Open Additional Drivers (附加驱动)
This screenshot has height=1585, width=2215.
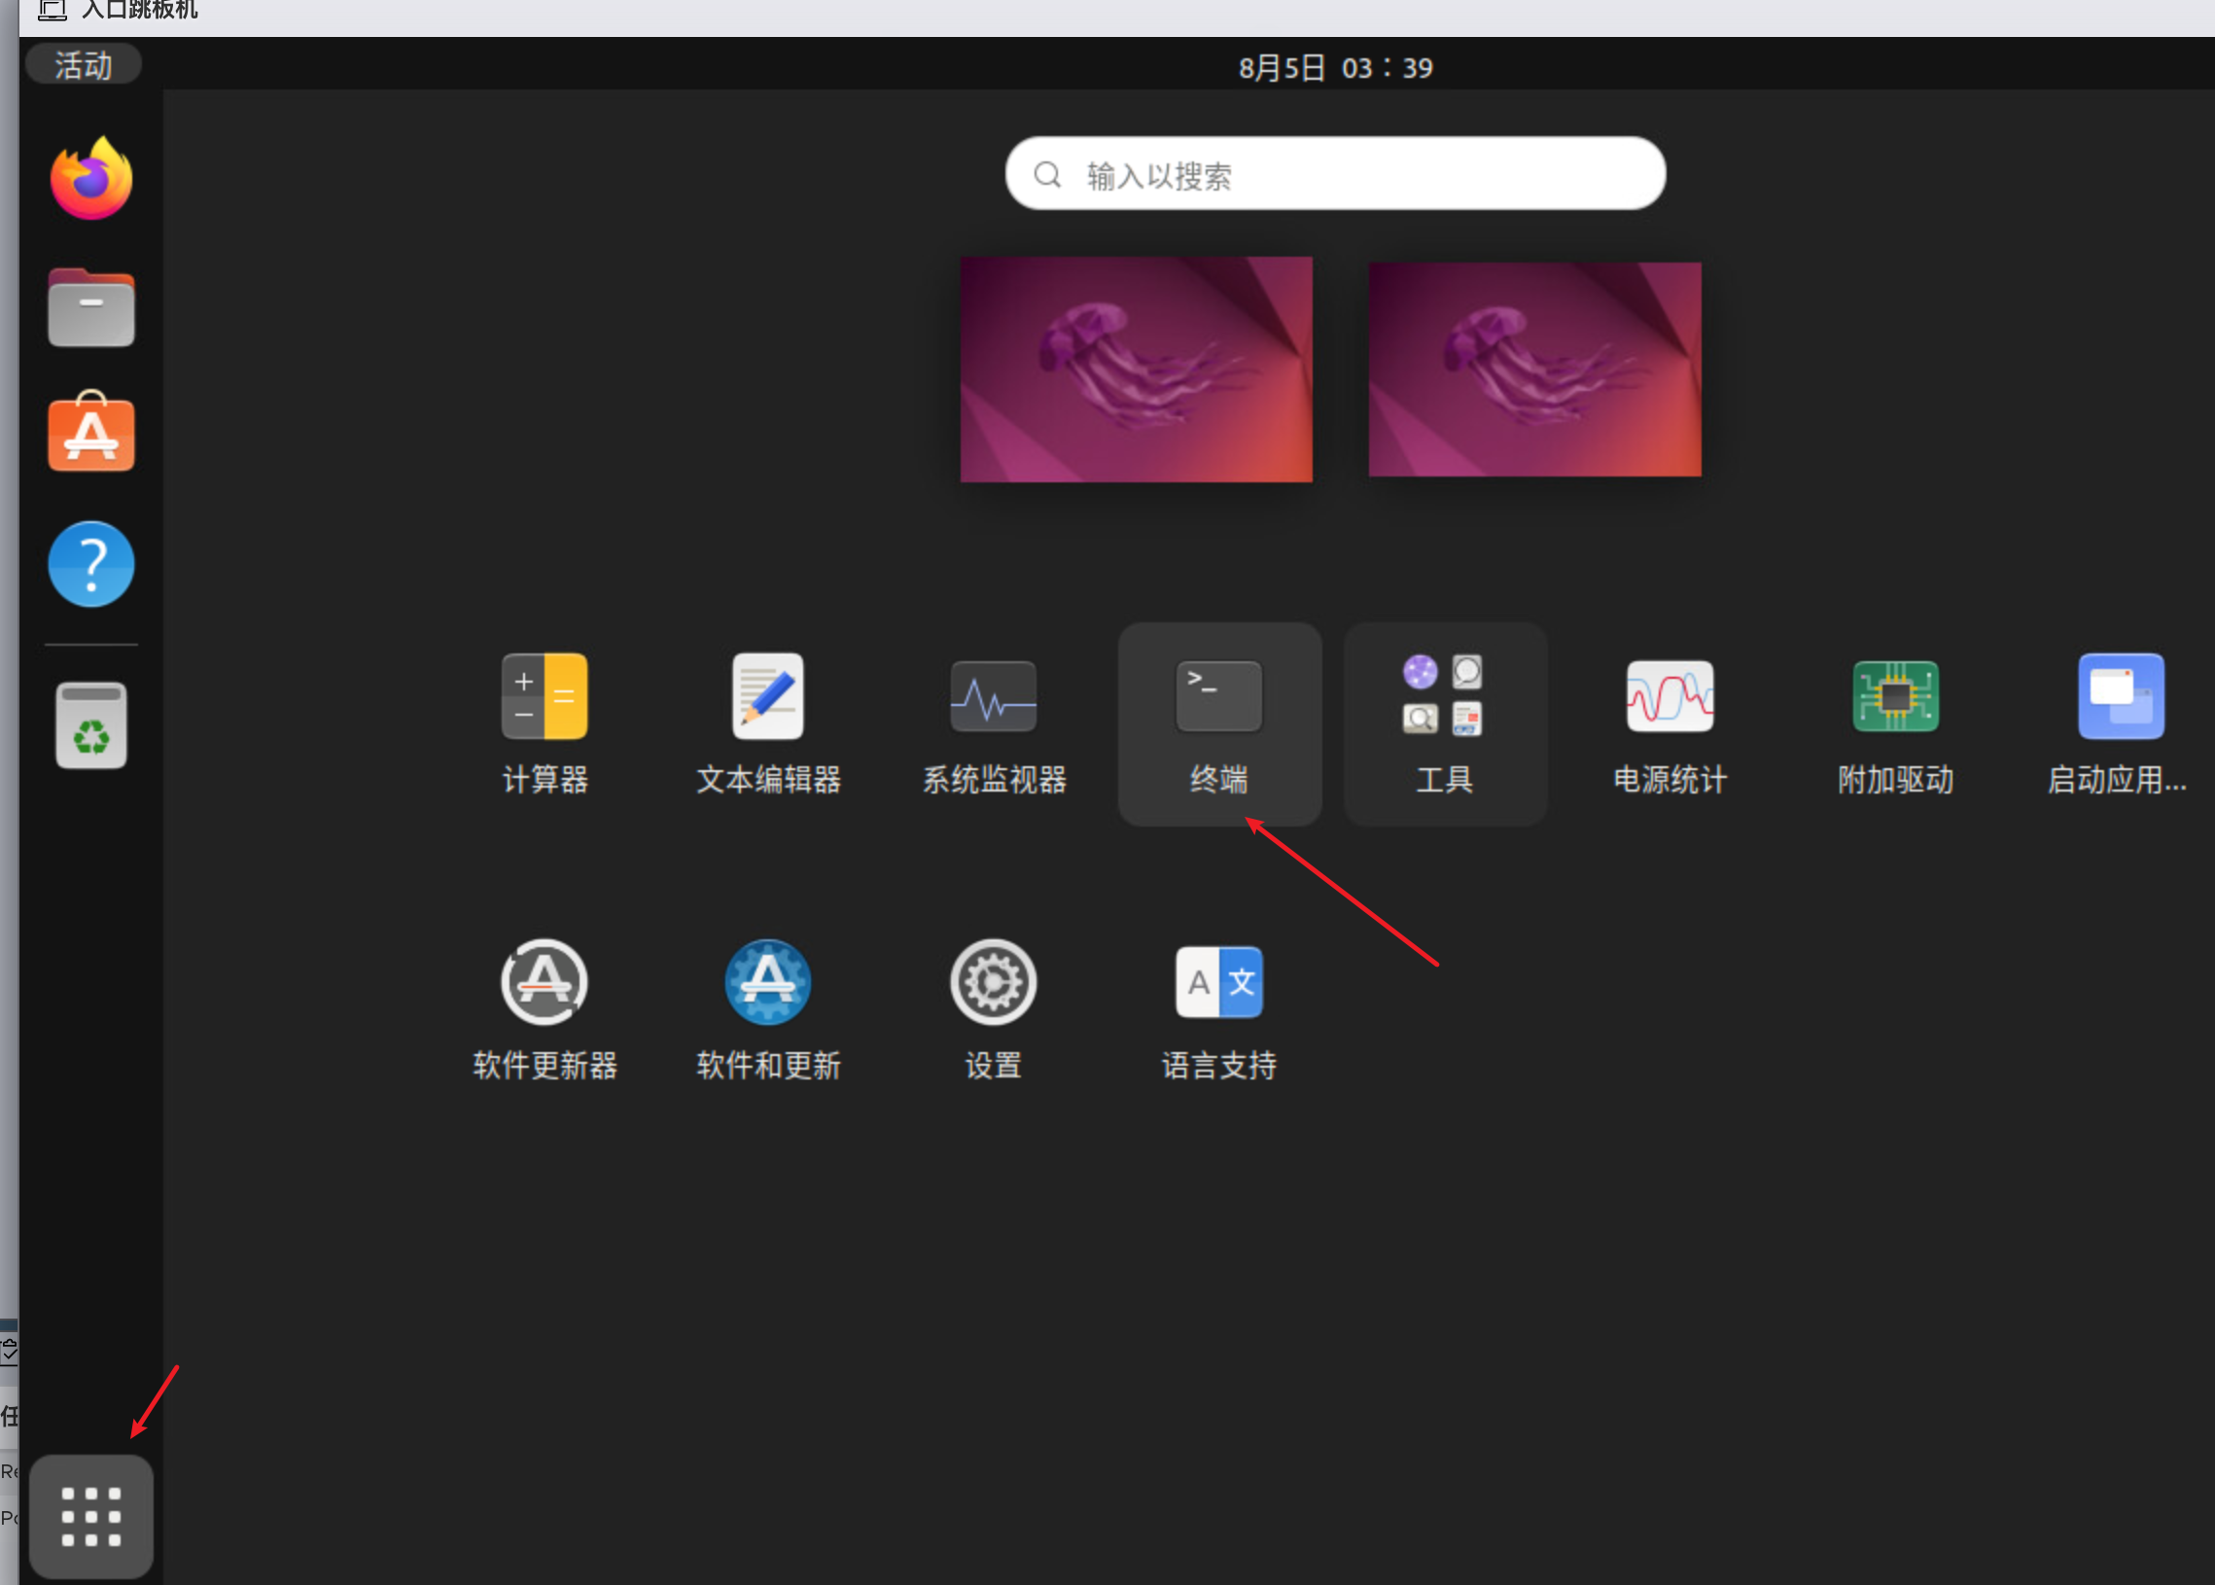1895,724
